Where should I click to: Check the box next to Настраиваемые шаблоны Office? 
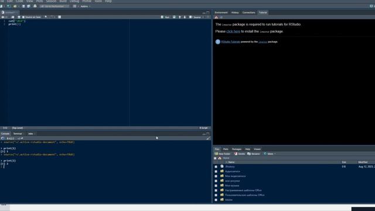pyautogui.click(x=216, y=190)
